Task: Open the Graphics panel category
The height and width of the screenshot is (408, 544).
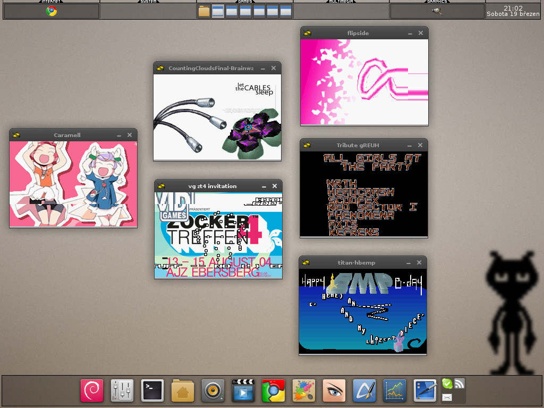Action: (437, 2)
